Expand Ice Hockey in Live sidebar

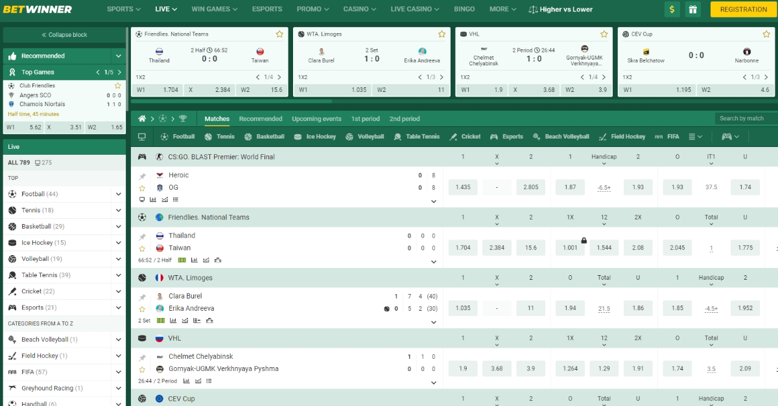click(119, 242)
